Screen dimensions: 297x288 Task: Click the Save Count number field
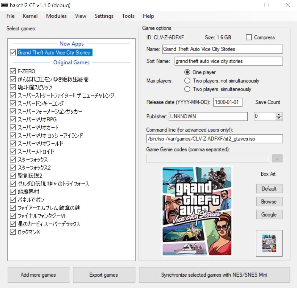(265, 116)
